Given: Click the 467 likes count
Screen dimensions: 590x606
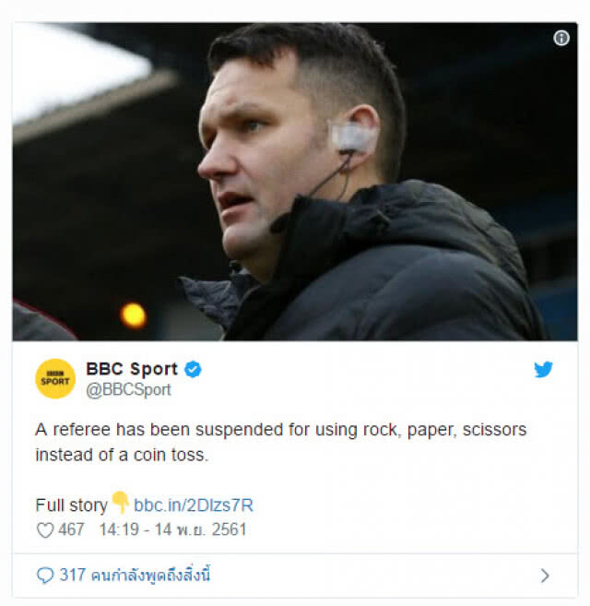Looking at the screenshot, I should click(x=71, y=529).
